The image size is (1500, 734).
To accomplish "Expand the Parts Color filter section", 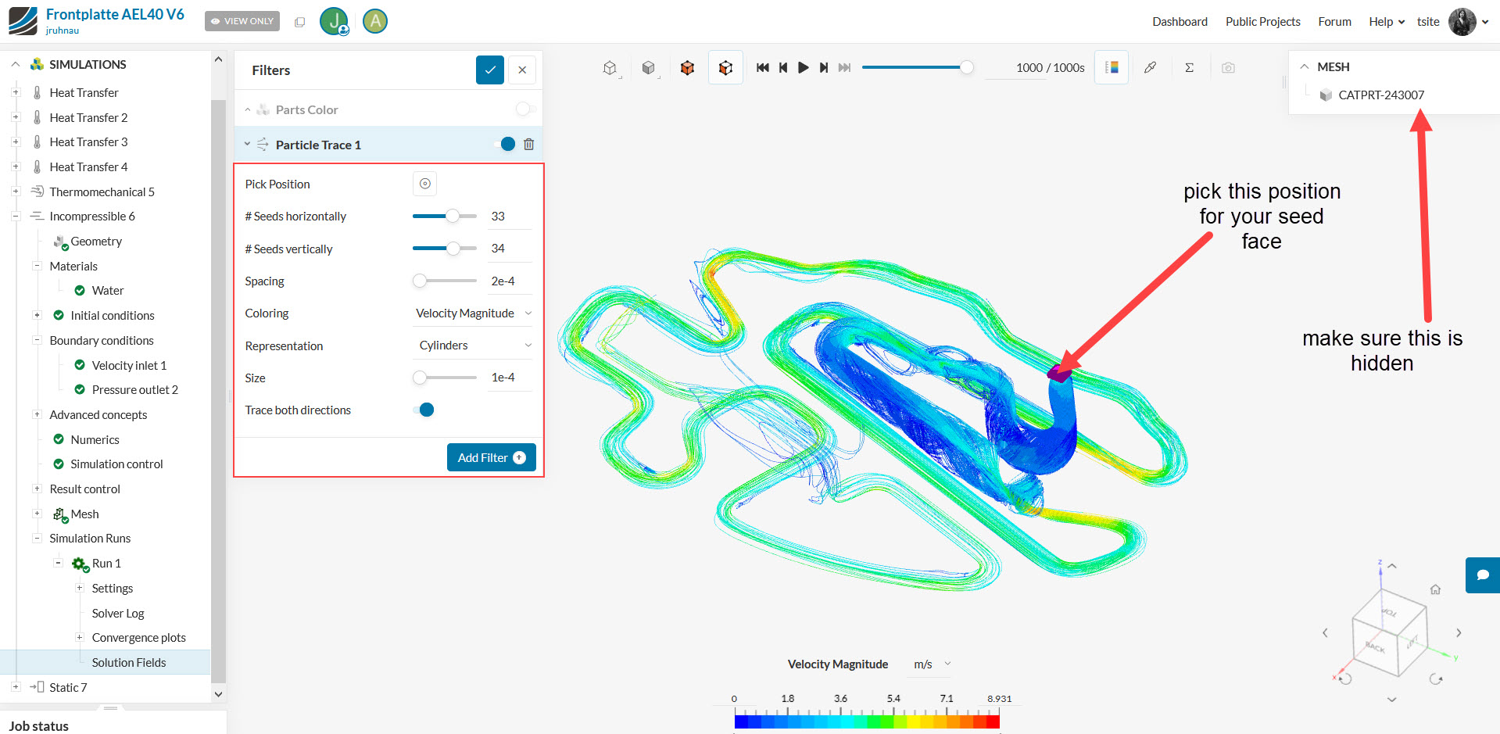I will click(248, 110).
